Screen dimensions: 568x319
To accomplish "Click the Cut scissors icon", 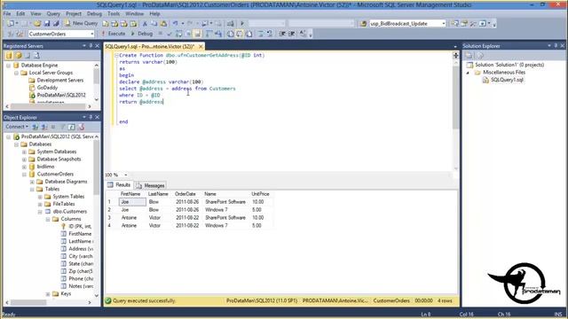I will (x=145, y=24).
